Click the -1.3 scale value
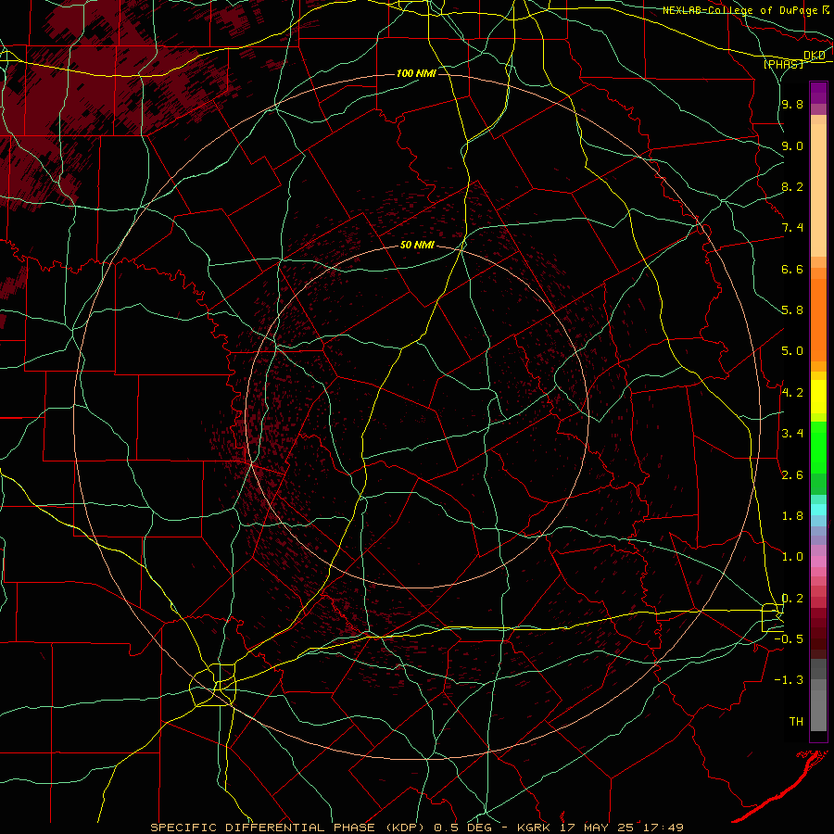 pos(789,681)
